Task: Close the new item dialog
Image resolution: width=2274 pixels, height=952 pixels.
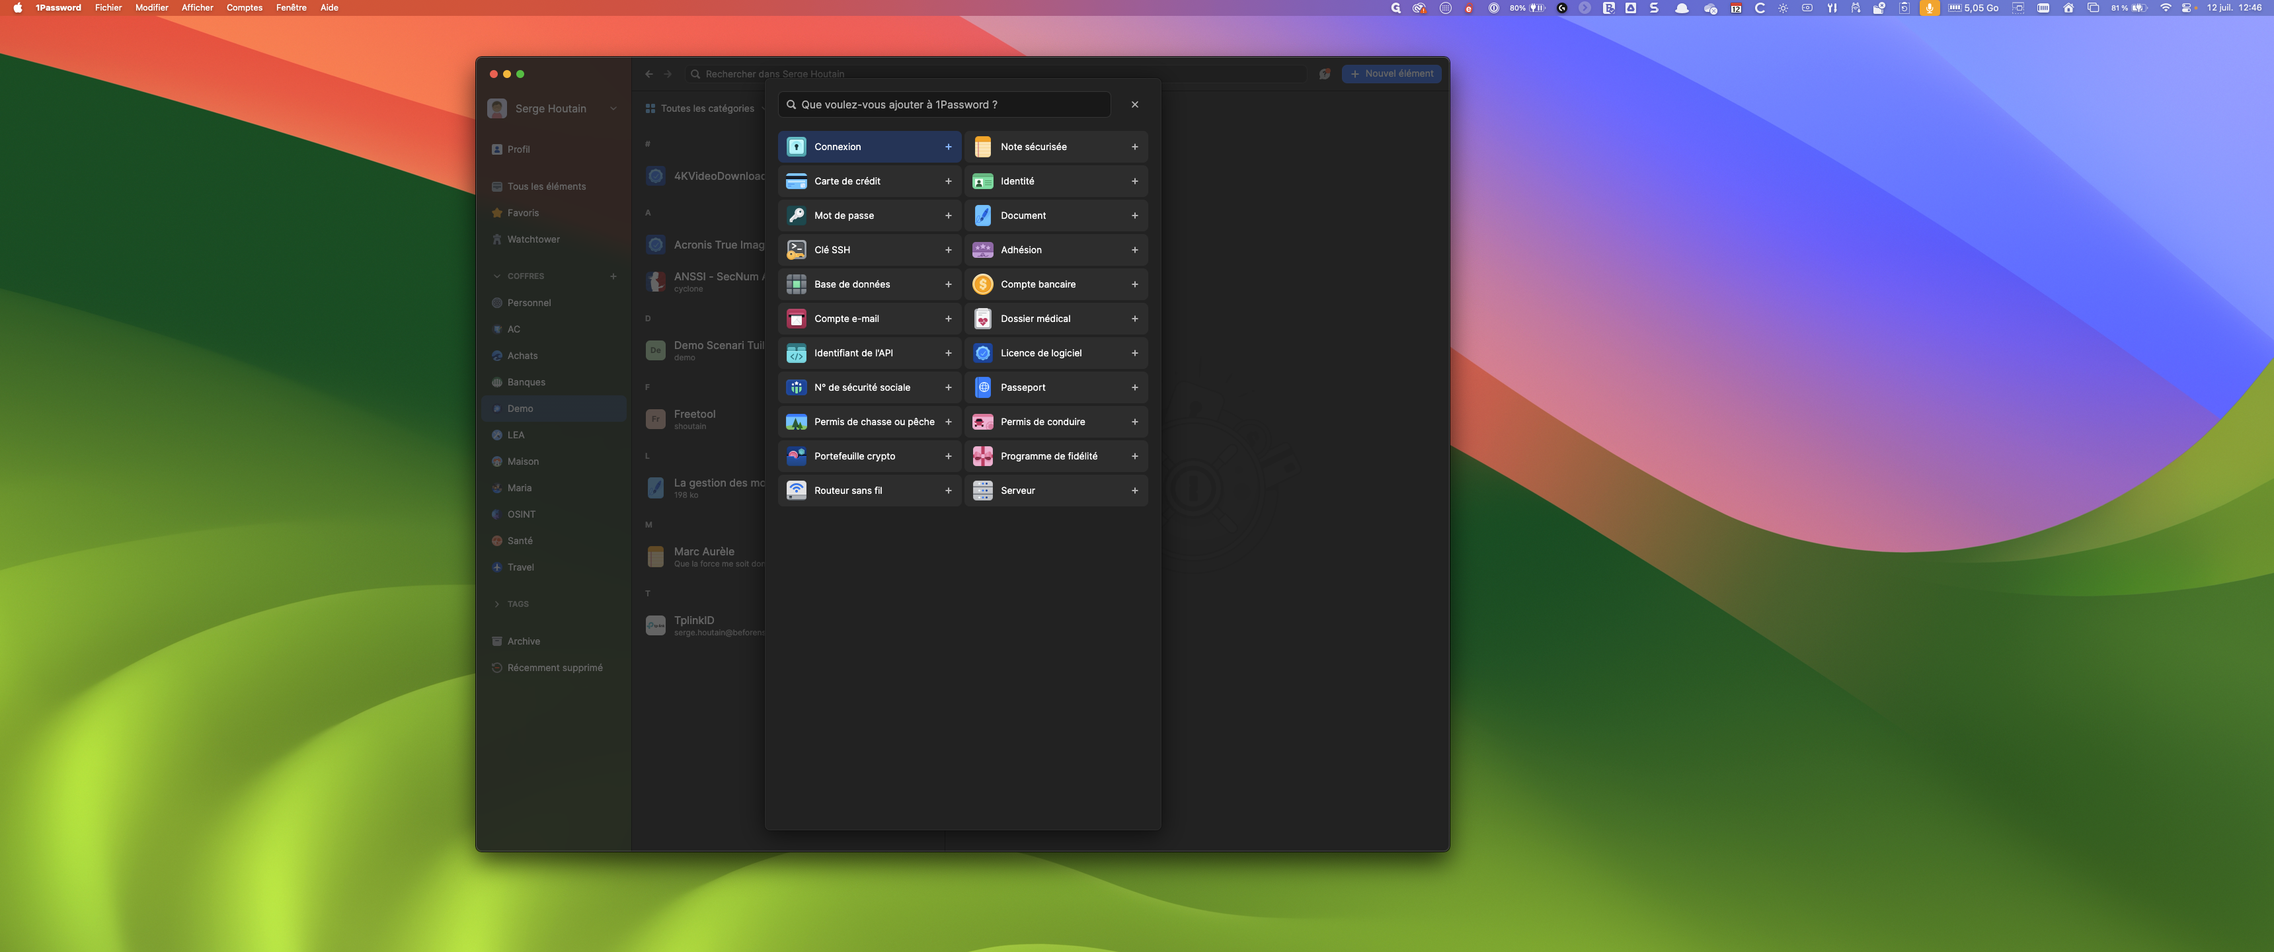Action: click(x=1134, y=104)
